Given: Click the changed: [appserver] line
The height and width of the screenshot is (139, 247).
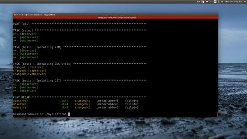Looking at the screenshot, I should tap(30, 71).
